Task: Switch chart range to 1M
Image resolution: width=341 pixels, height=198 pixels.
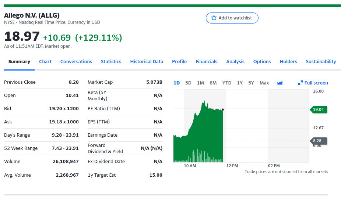Action: [200, 83]
